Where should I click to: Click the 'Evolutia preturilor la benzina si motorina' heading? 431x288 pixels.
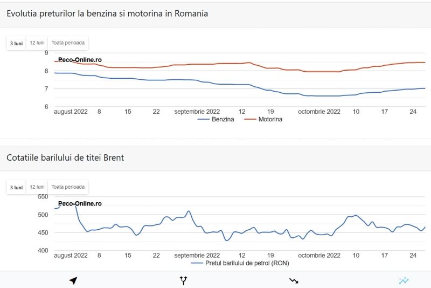pyautogui.click(x=107, y=13)
